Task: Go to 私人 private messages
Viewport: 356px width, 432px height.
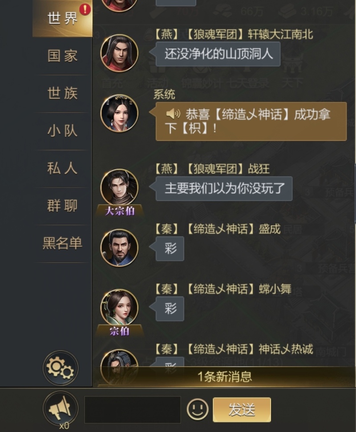Action: click(62, 168)
